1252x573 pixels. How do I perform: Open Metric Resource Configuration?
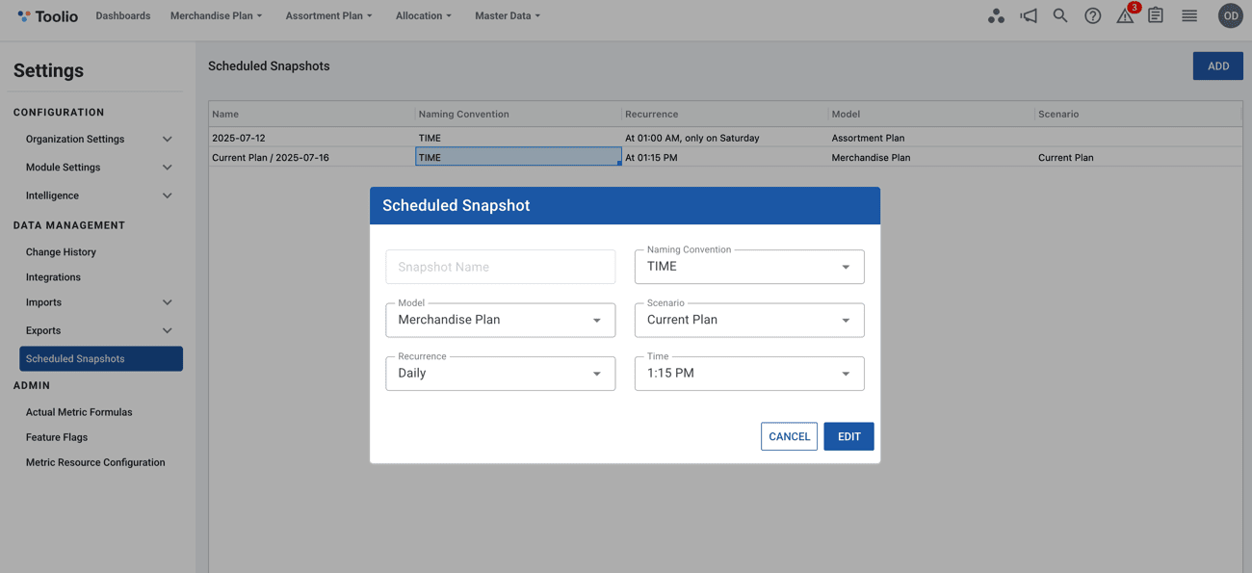95,462
